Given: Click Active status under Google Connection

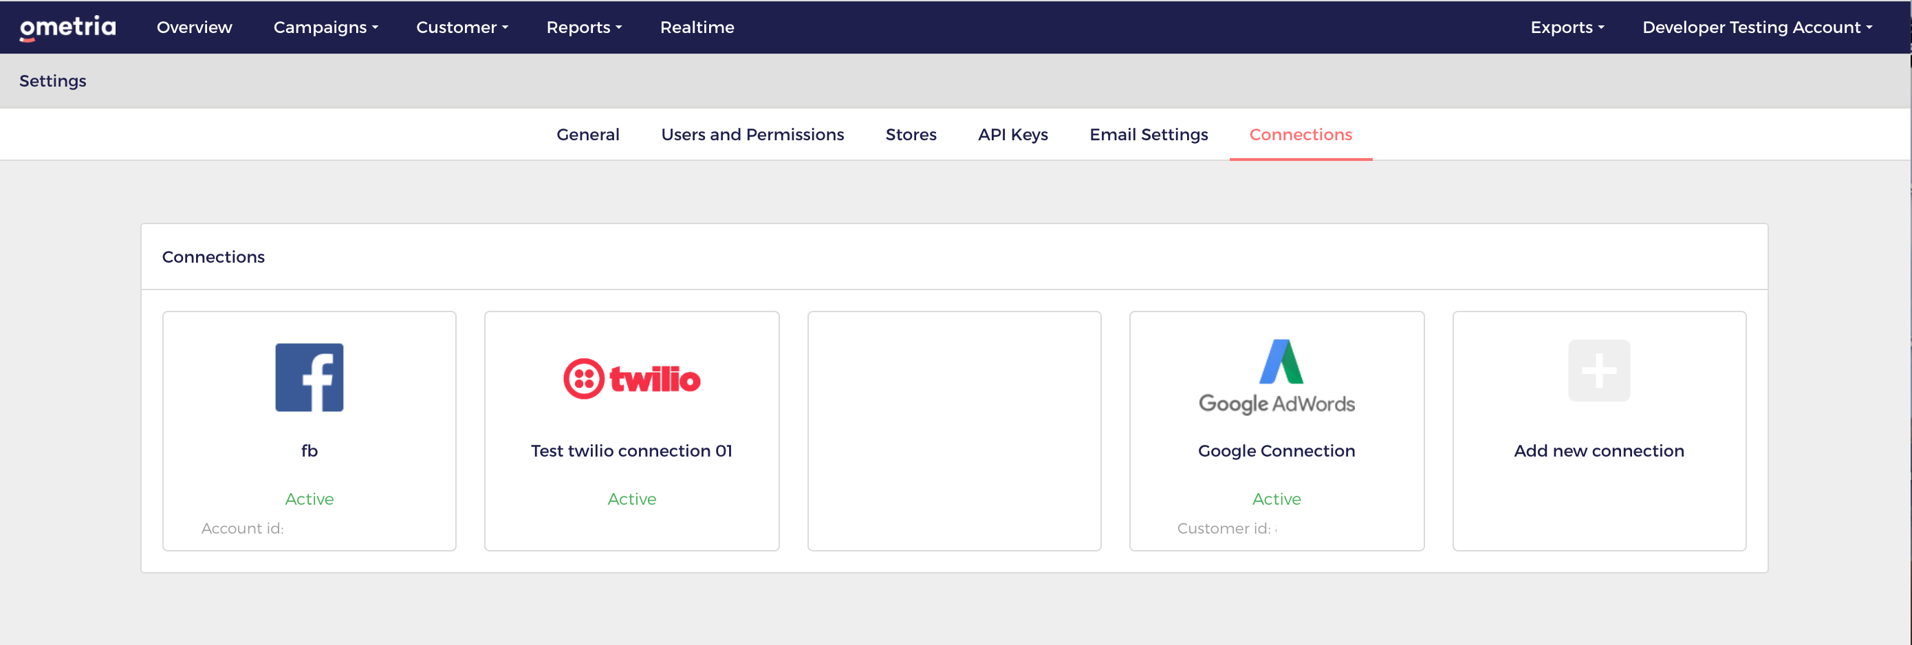Looking at the screenshot, I should click(x=1277, y=499).
